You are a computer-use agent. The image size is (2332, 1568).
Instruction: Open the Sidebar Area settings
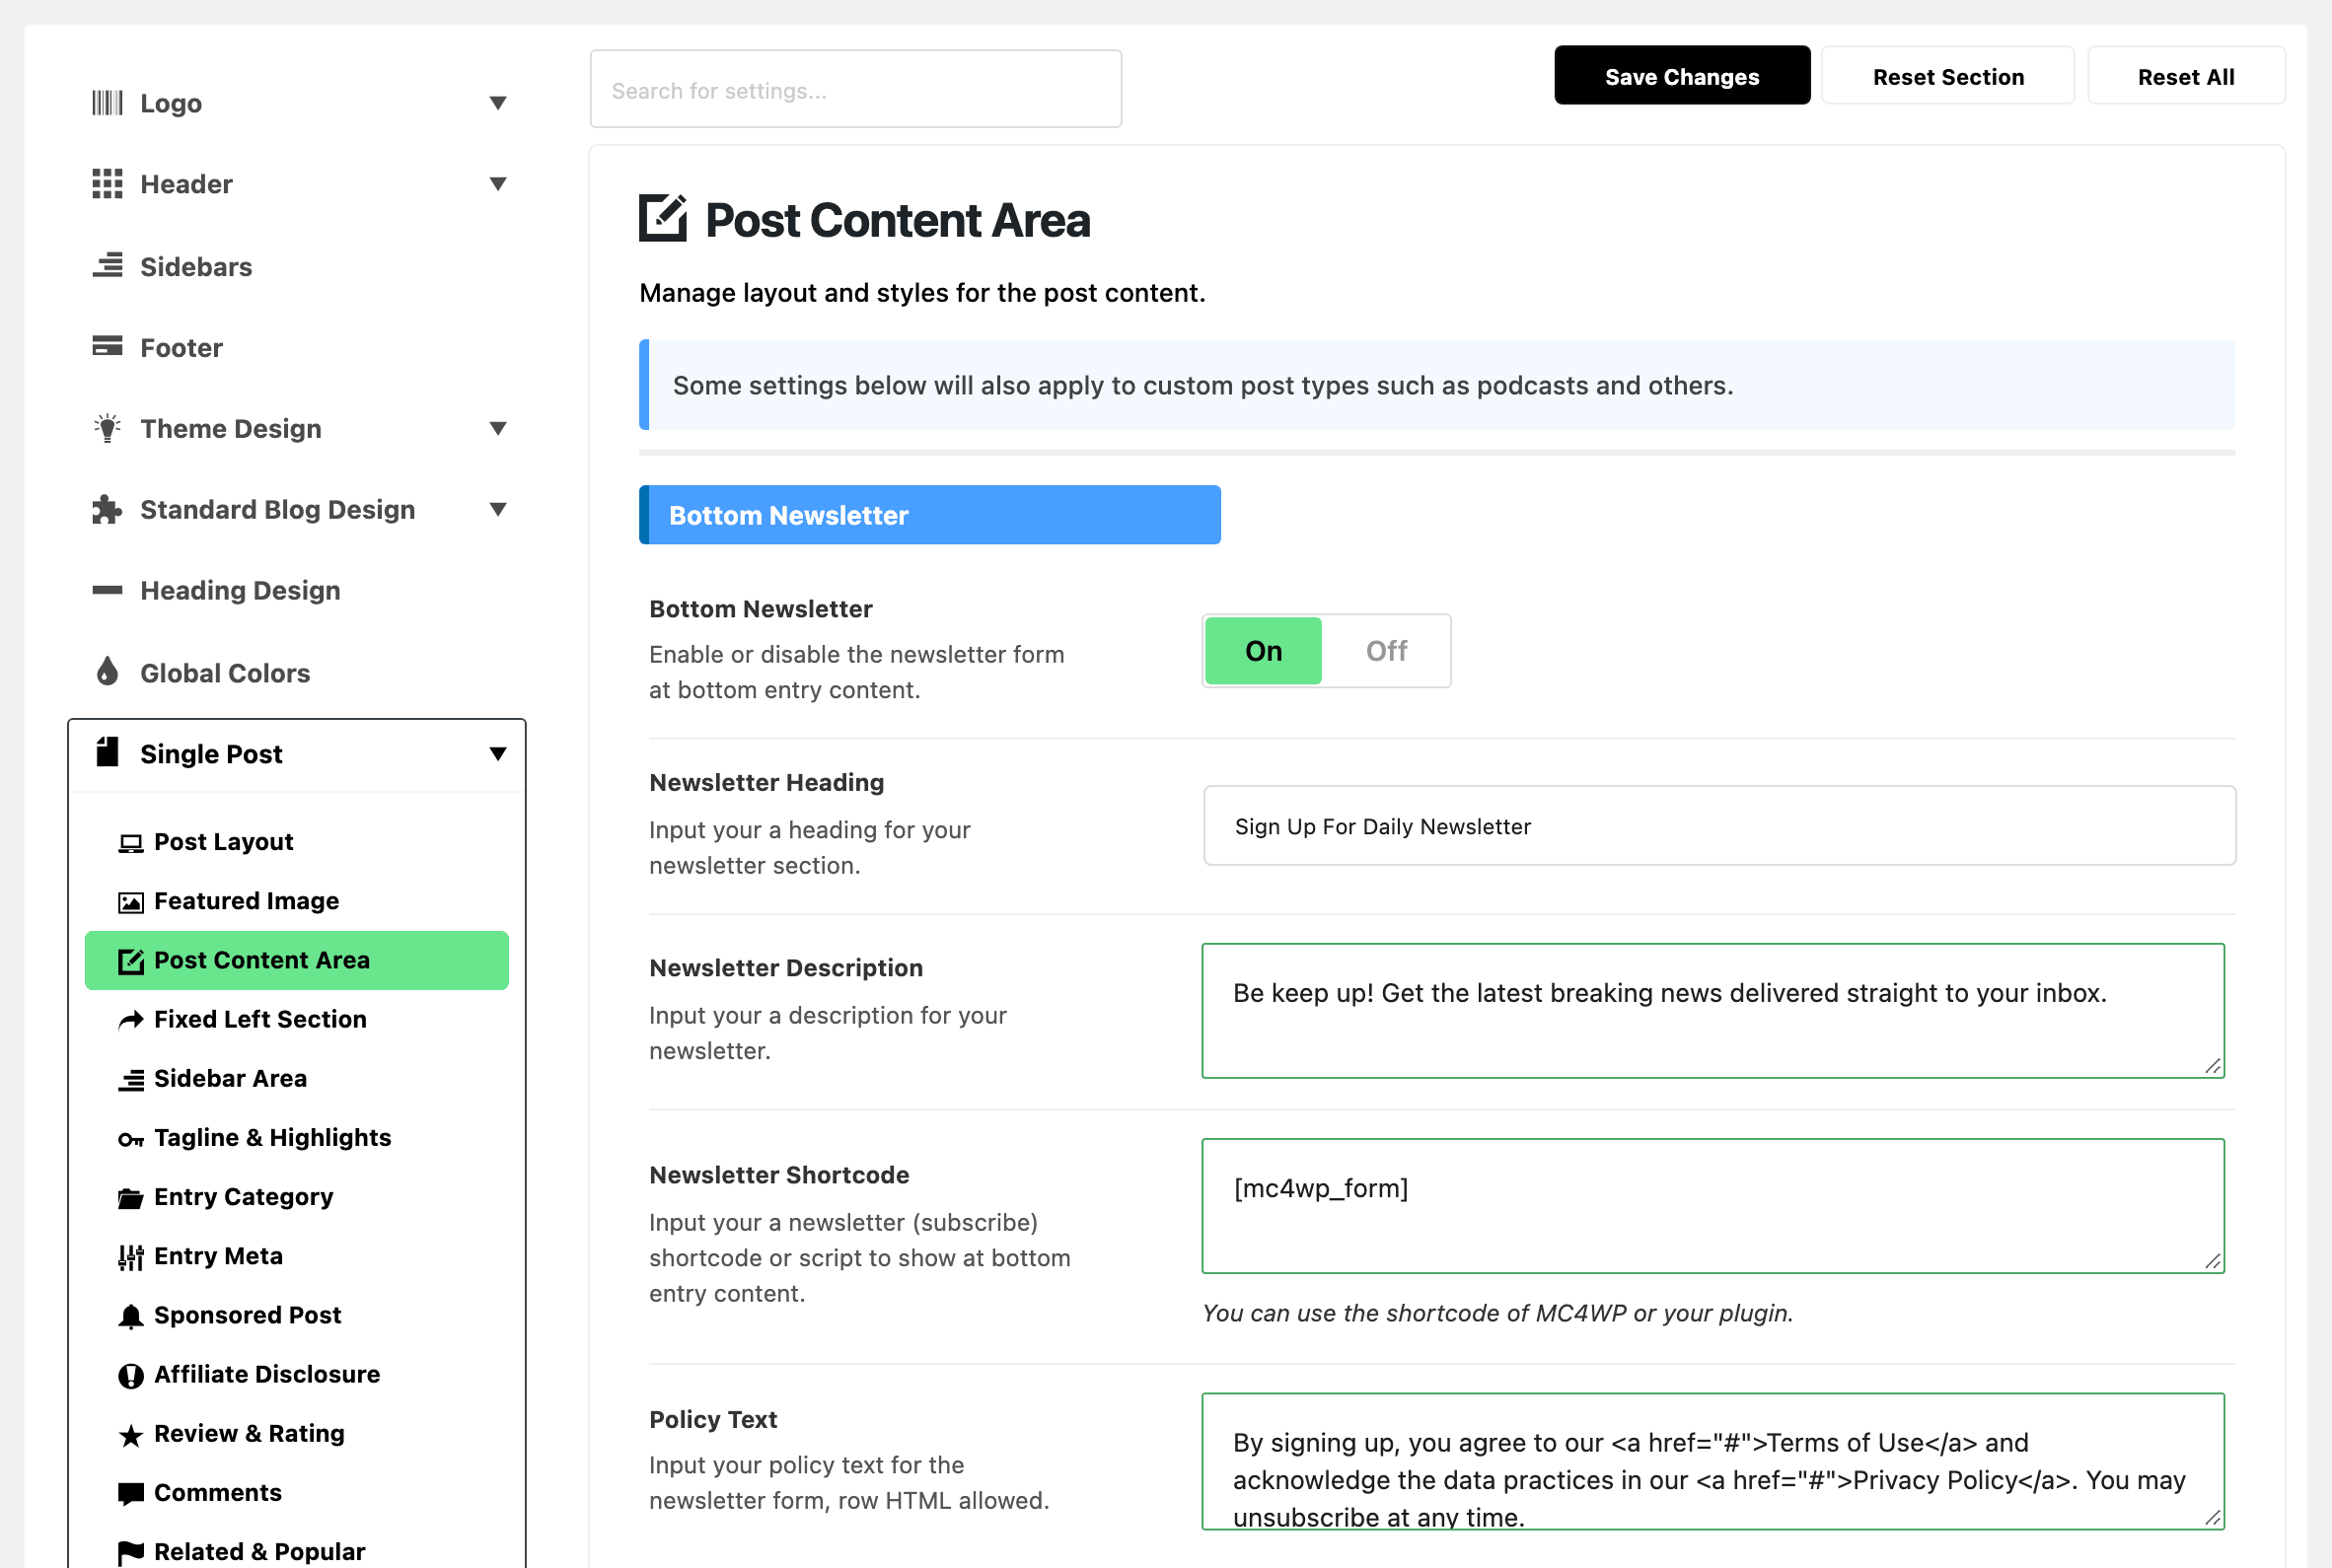(x=297, y=1078)
